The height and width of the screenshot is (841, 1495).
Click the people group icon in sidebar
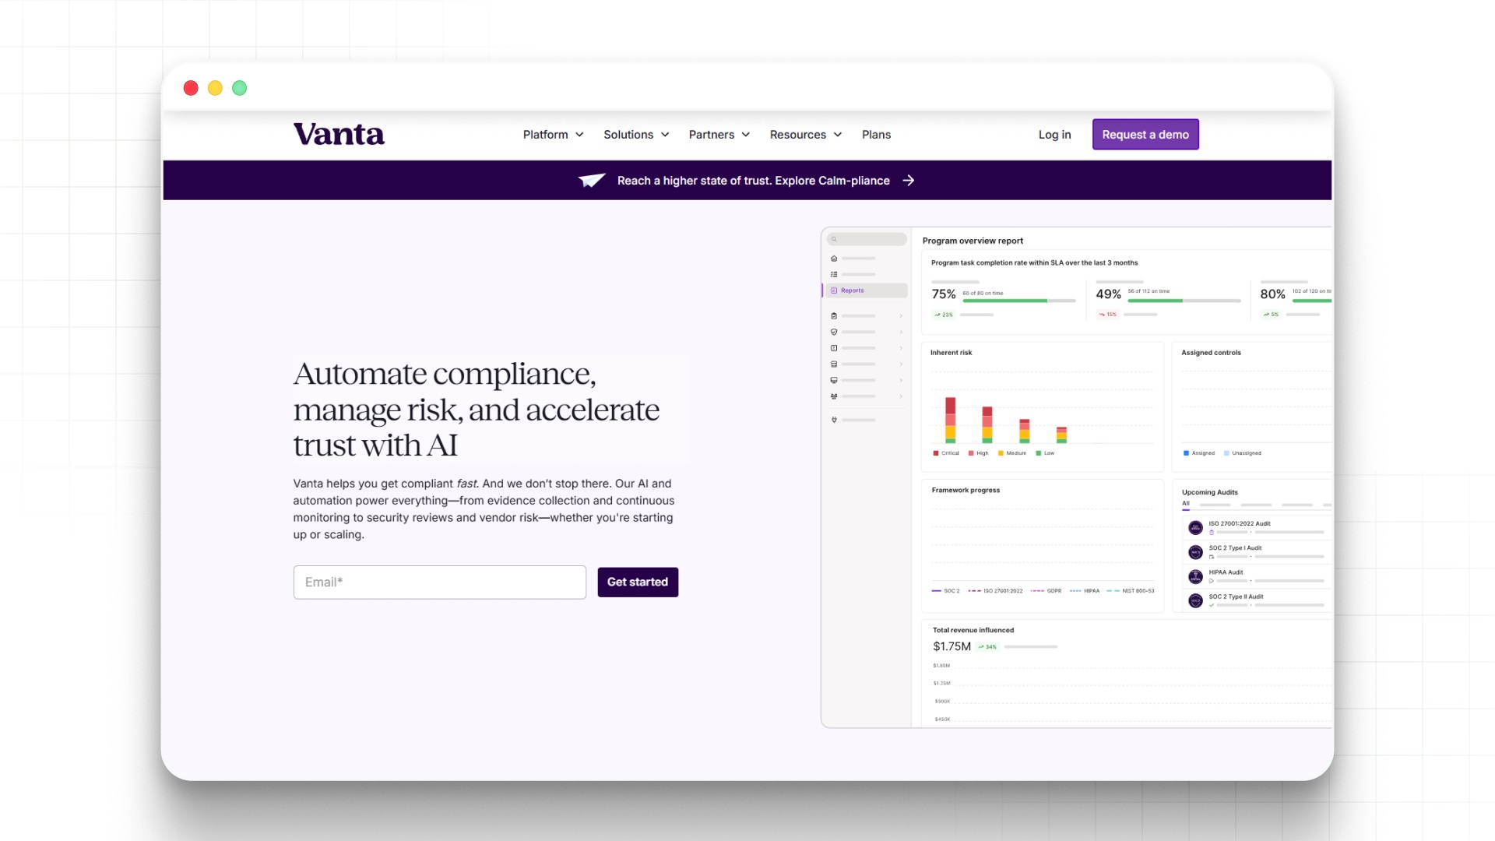coord(834,396)
